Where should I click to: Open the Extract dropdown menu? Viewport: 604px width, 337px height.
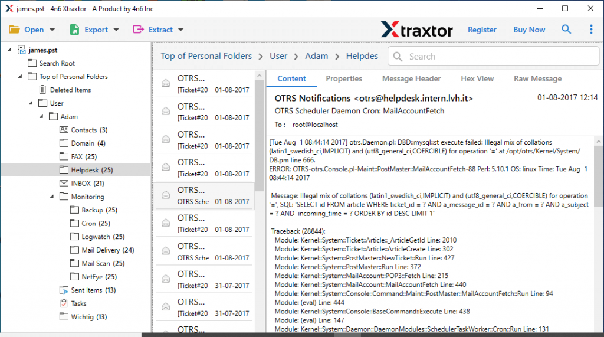[x=158, y=30]
